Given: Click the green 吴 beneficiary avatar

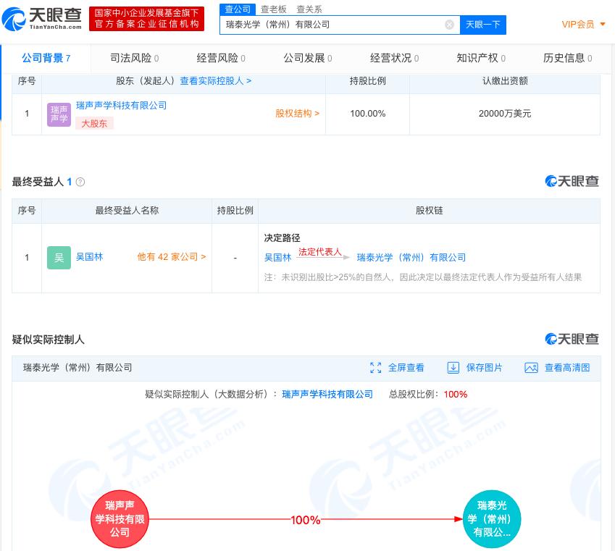Looking at the screenshot, I should 59,258.
